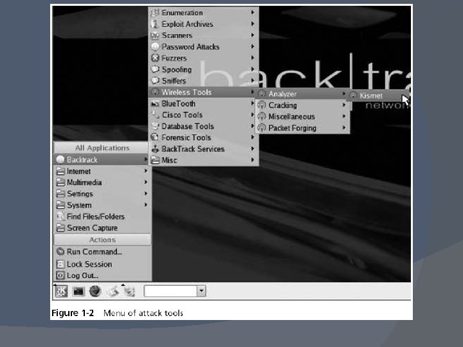
Task: Click the System folder icon
Action: (60, 205)
